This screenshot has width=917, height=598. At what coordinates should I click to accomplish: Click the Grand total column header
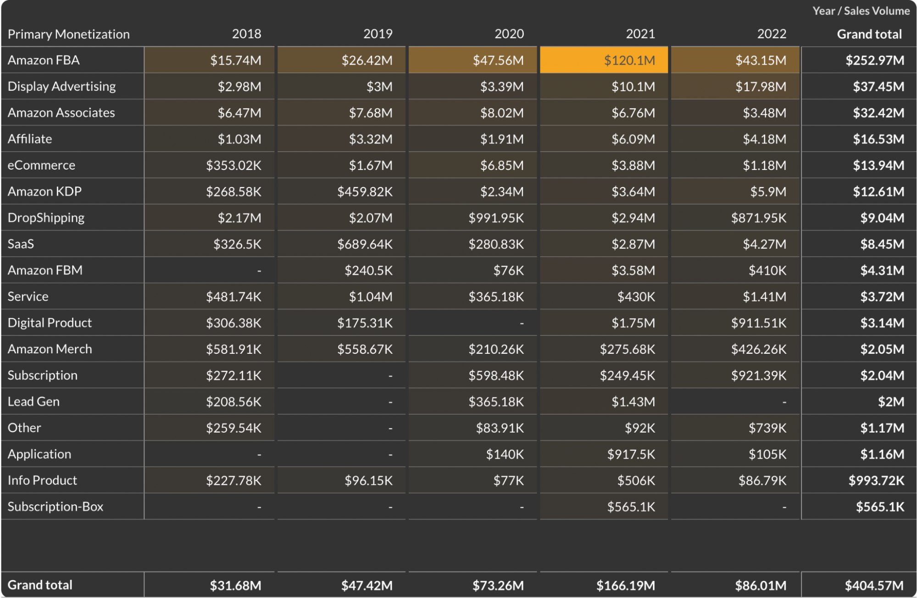(x=869, y=34)
